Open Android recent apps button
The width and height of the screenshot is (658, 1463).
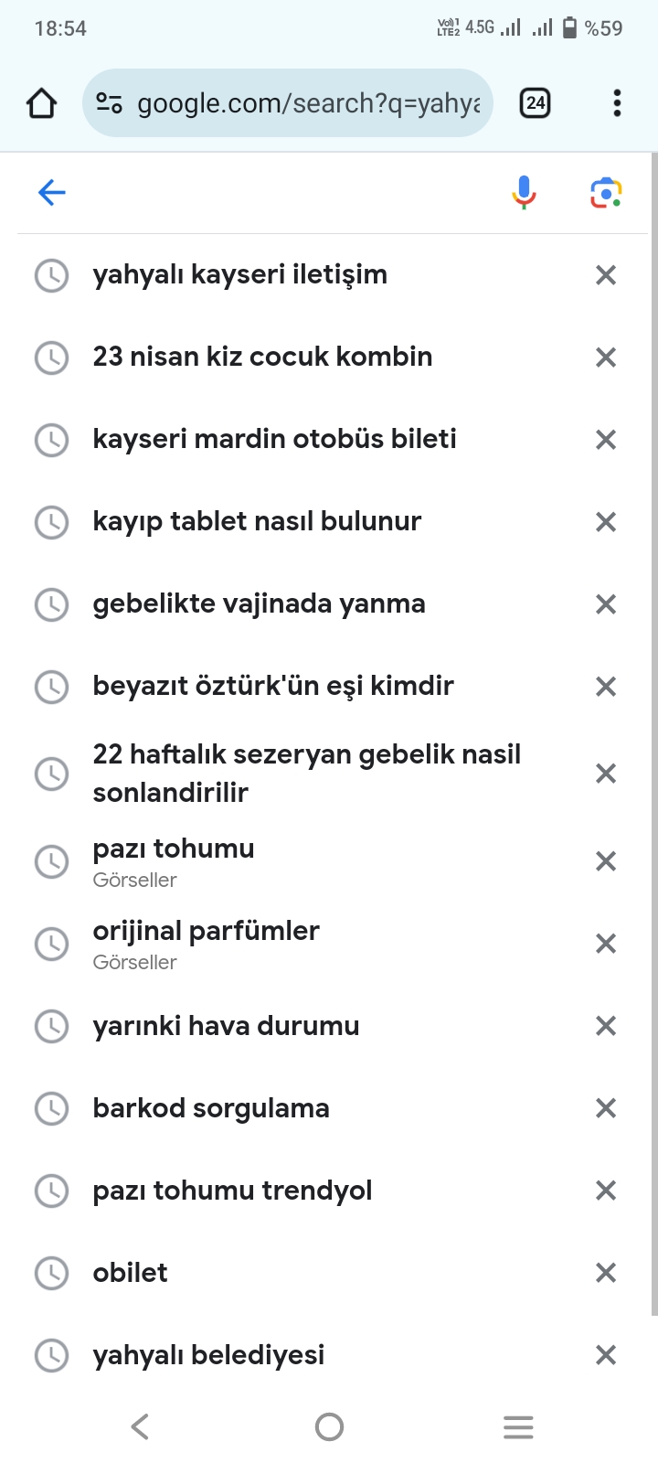518,1426
